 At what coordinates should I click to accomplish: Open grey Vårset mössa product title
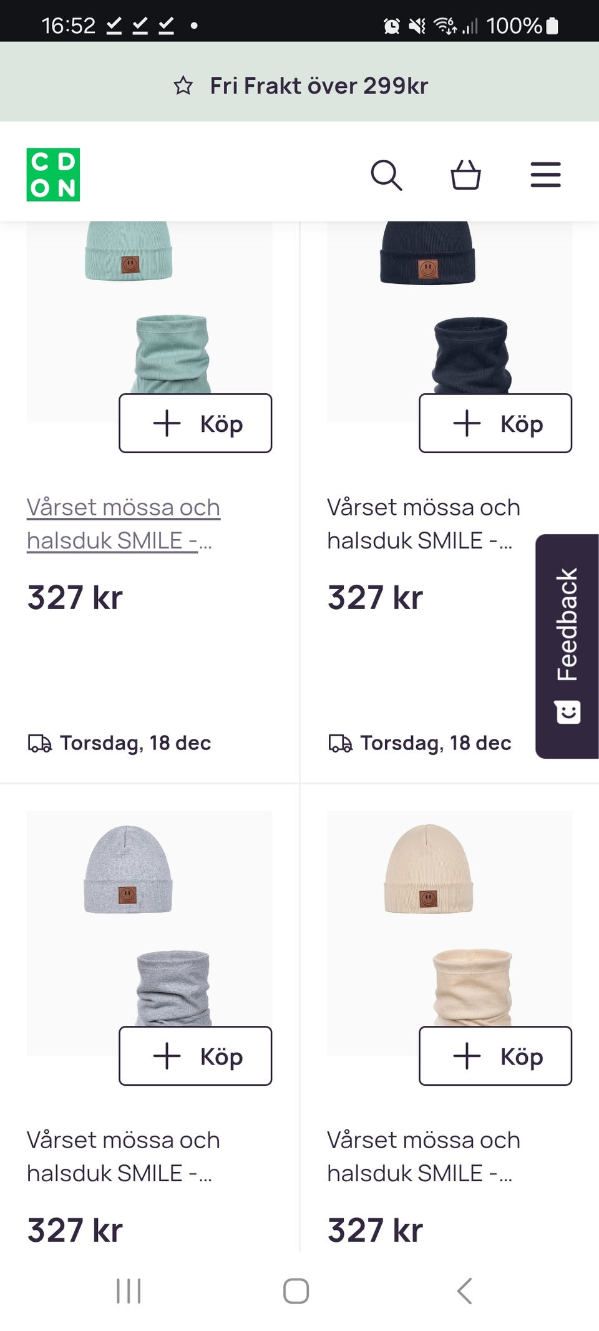click(123, 1156)
